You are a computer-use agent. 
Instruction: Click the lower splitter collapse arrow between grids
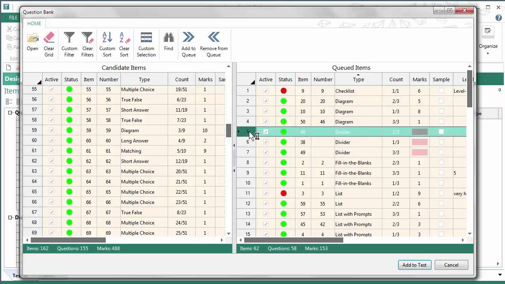click(x=234, y=171)
